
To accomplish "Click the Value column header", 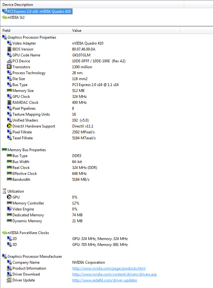I will click(125, 31).
